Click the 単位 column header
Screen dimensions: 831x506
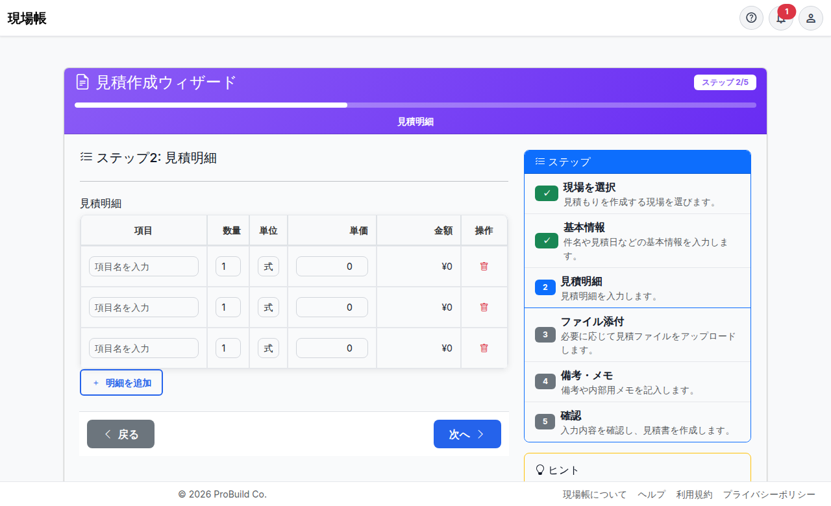(268, 230)
